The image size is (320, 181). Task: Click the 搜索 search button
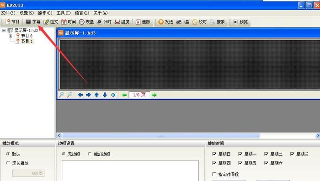218,21
